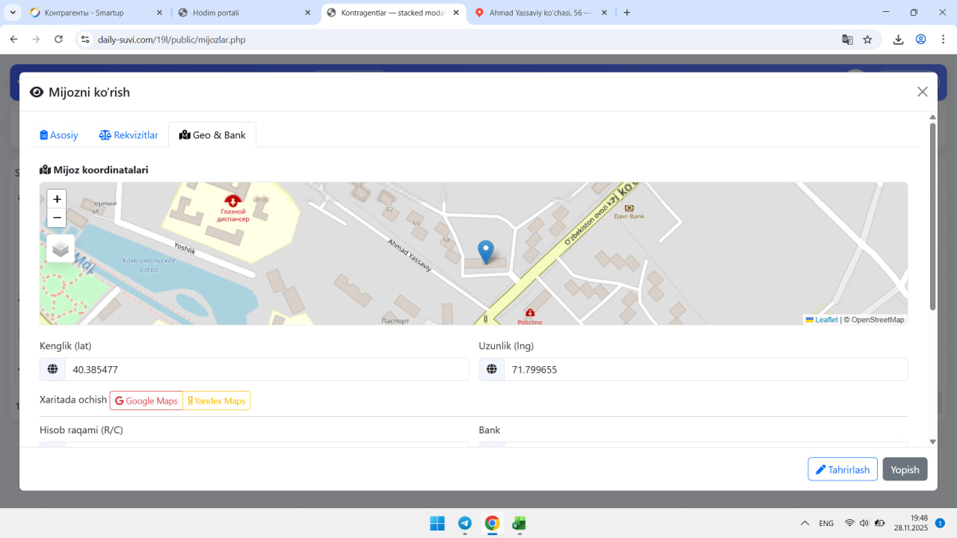957x538 pixels.
Task: Zoom in on the Leaflet map
Action: pyautogui.click(x=57, y=200)
